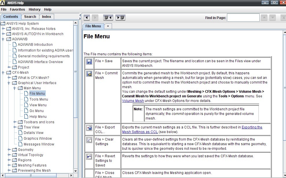Select the File Menu document tab

(93, 26)
